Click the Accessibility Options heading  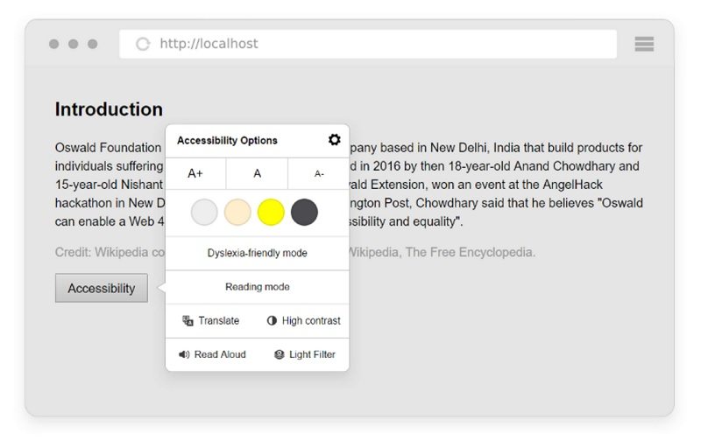227,141
